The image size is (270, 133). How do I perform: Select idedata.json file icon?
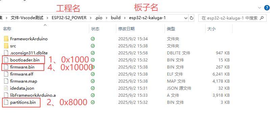pyautogui.click(x=6, y=88)
